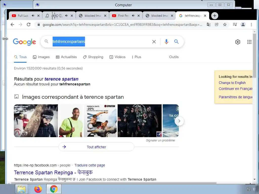Open Firefox from the taskbar
The height and width of the screenshot is (194, 259).
coord(38,189)
